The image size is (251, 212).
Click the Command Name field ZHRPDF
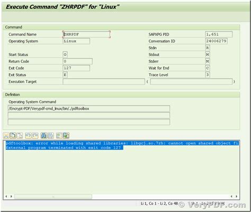(x=86, y=34)
